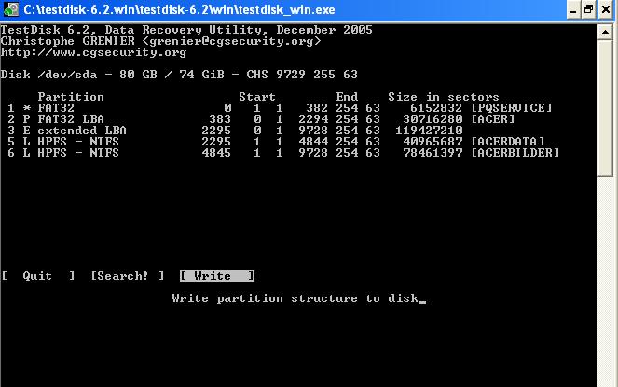618x387 pixels.
Task: Click the PQSERVICE partition label
Action: [512, 107]
